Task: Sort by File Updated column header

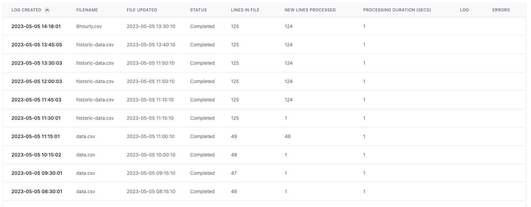Action: click(142, 10)
